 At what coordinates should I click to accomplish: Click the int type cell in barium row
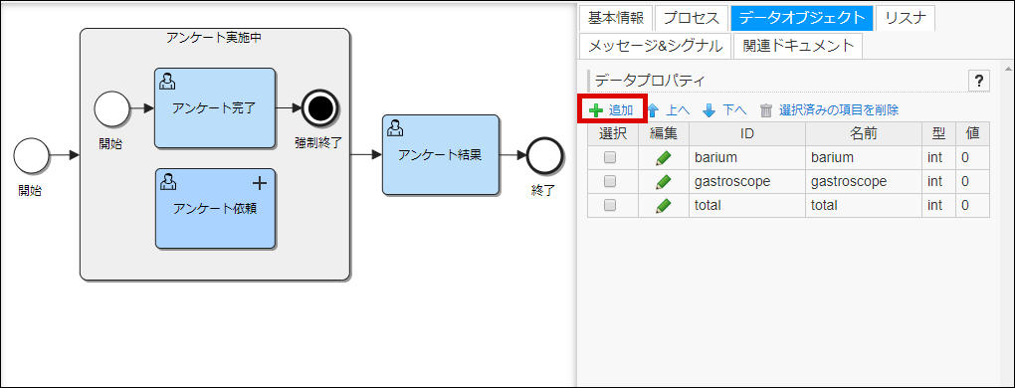938,158
